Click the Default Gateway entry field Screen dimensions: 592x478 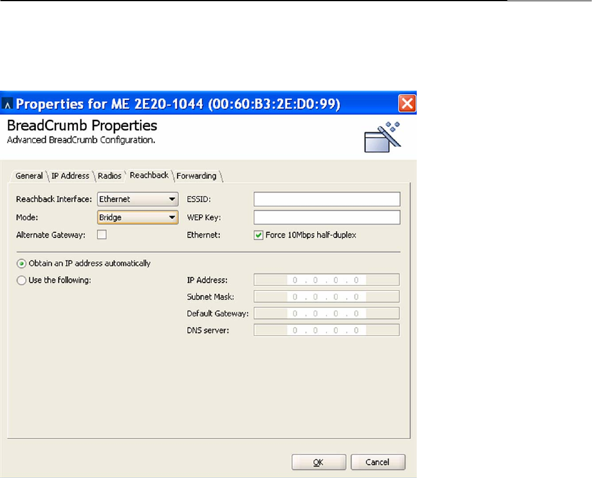[326, 313]
